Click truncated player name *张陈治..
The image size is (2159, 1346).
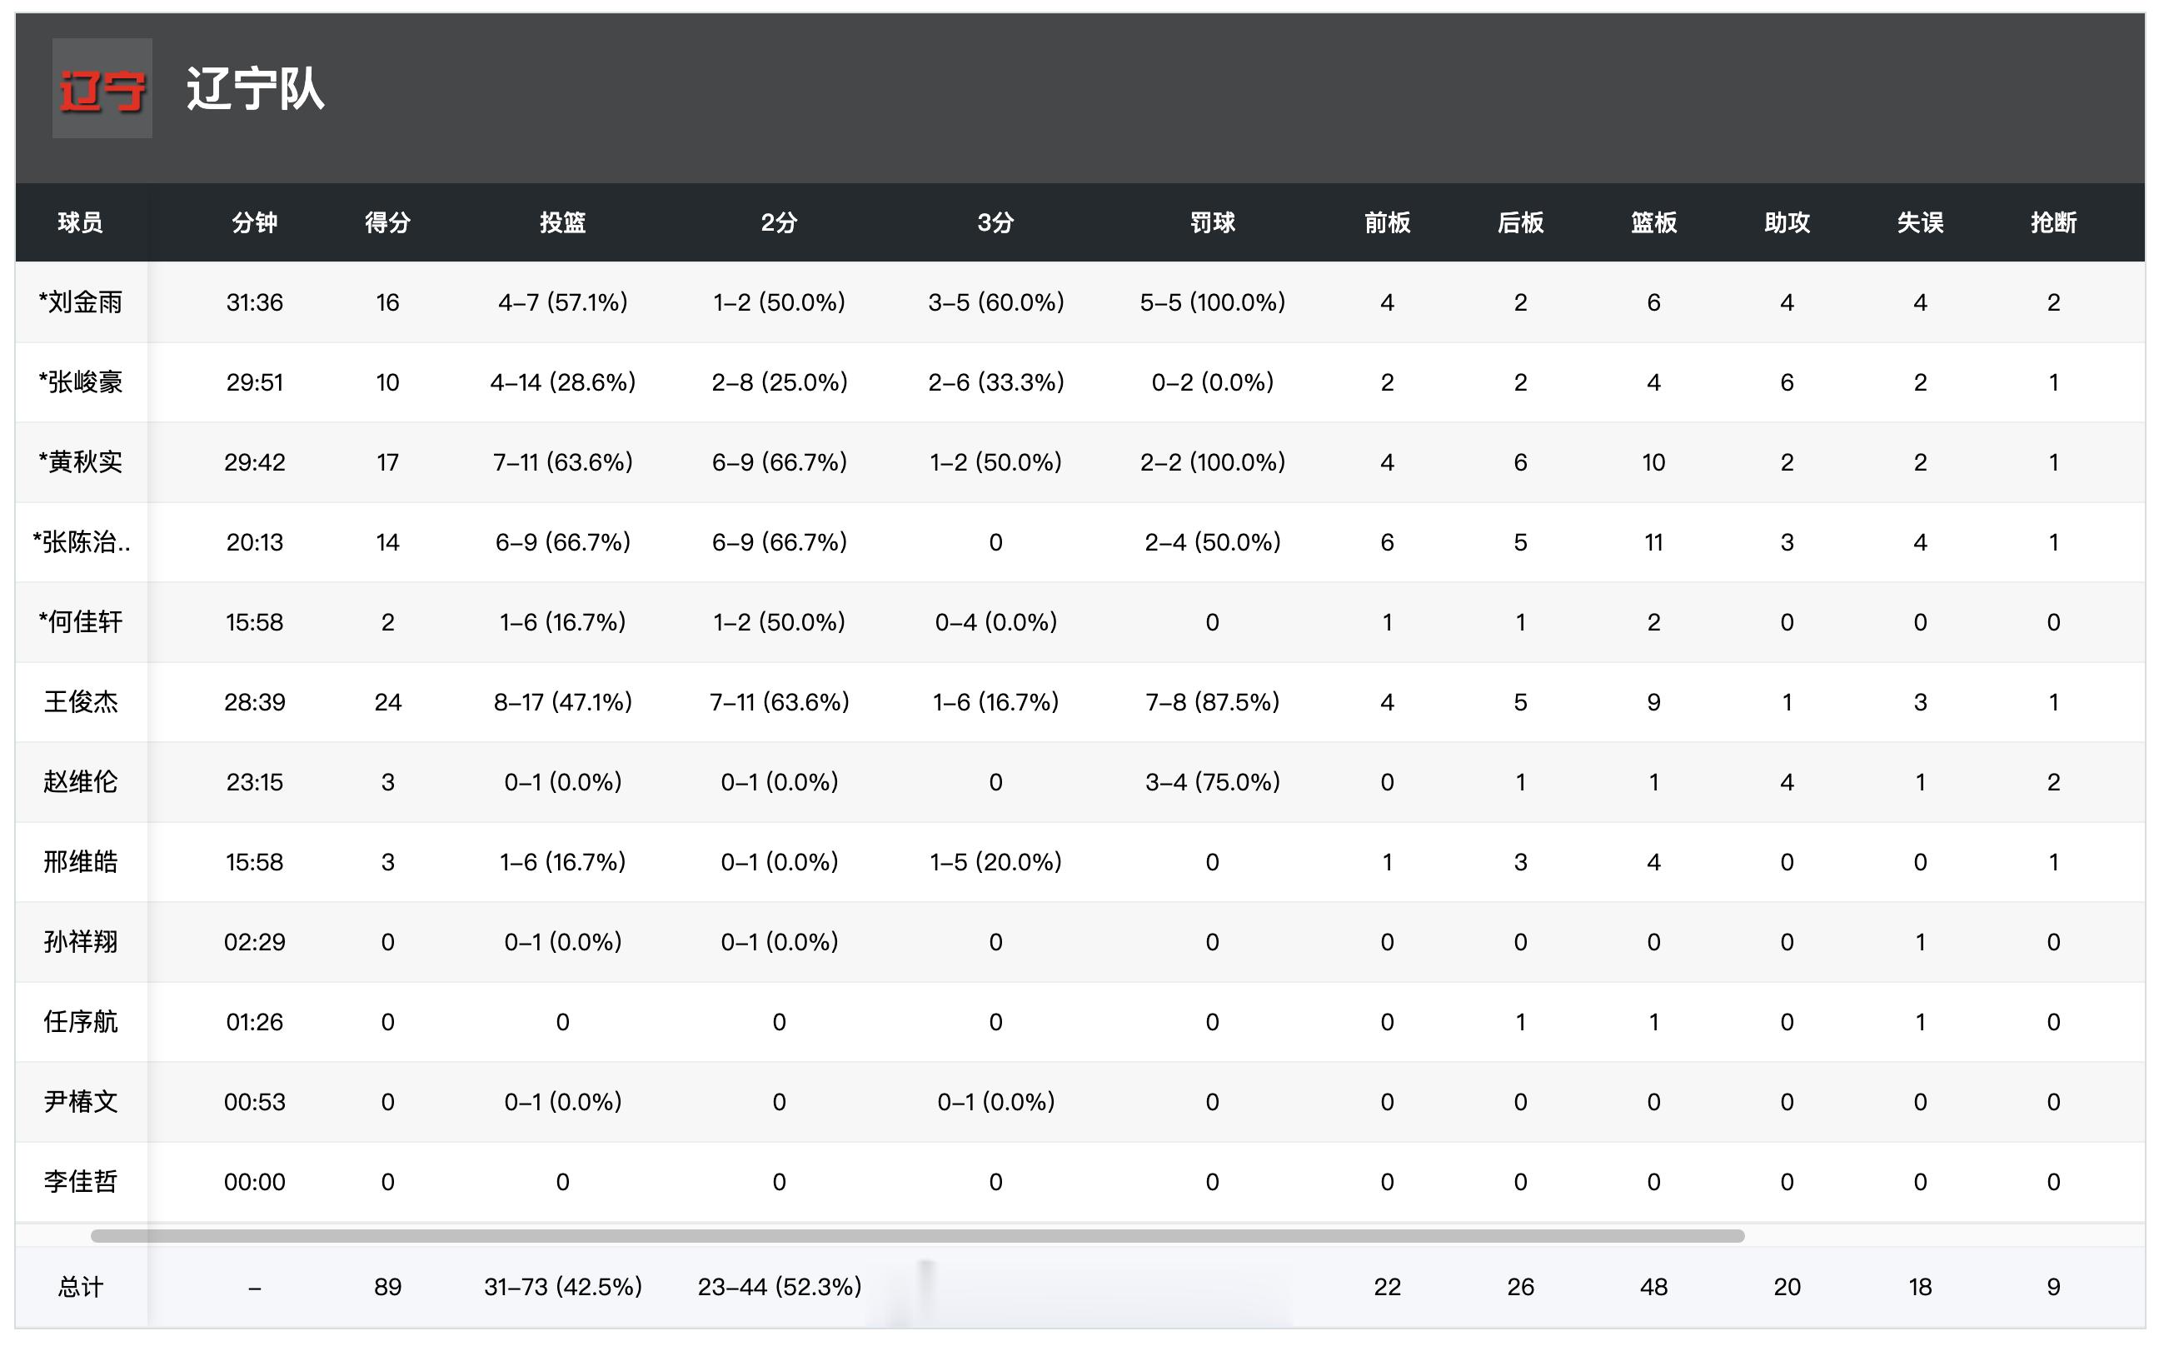coord(81,542)
